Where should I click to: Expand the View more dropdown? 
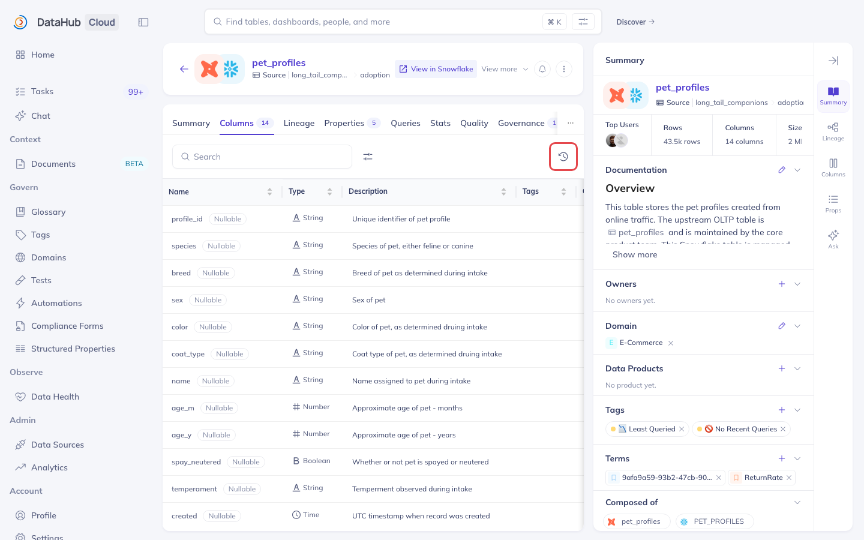[505, 69]
